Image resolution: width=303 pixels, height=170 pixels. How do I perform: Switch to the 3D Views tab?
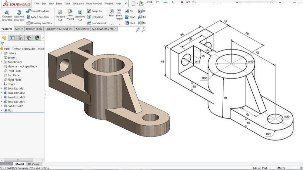[x=33, y=164]
